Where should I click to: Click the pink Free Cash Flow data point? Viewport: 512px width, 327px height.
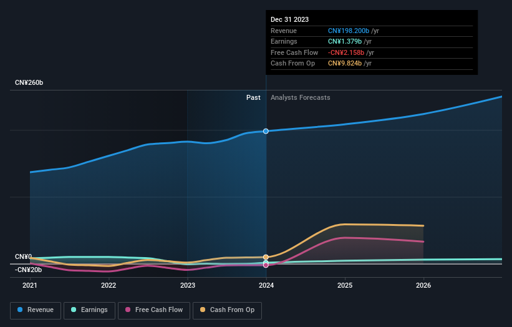(266, 265)
